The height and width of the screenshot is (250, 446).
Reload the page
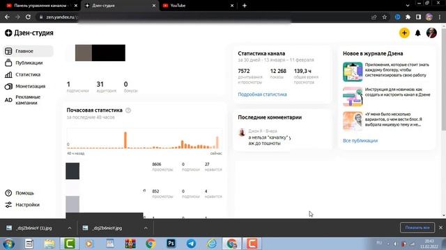tap(28, 17)
